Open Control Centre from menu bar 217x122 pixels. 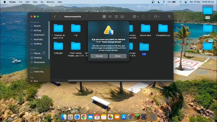click(x=186, y=2)
